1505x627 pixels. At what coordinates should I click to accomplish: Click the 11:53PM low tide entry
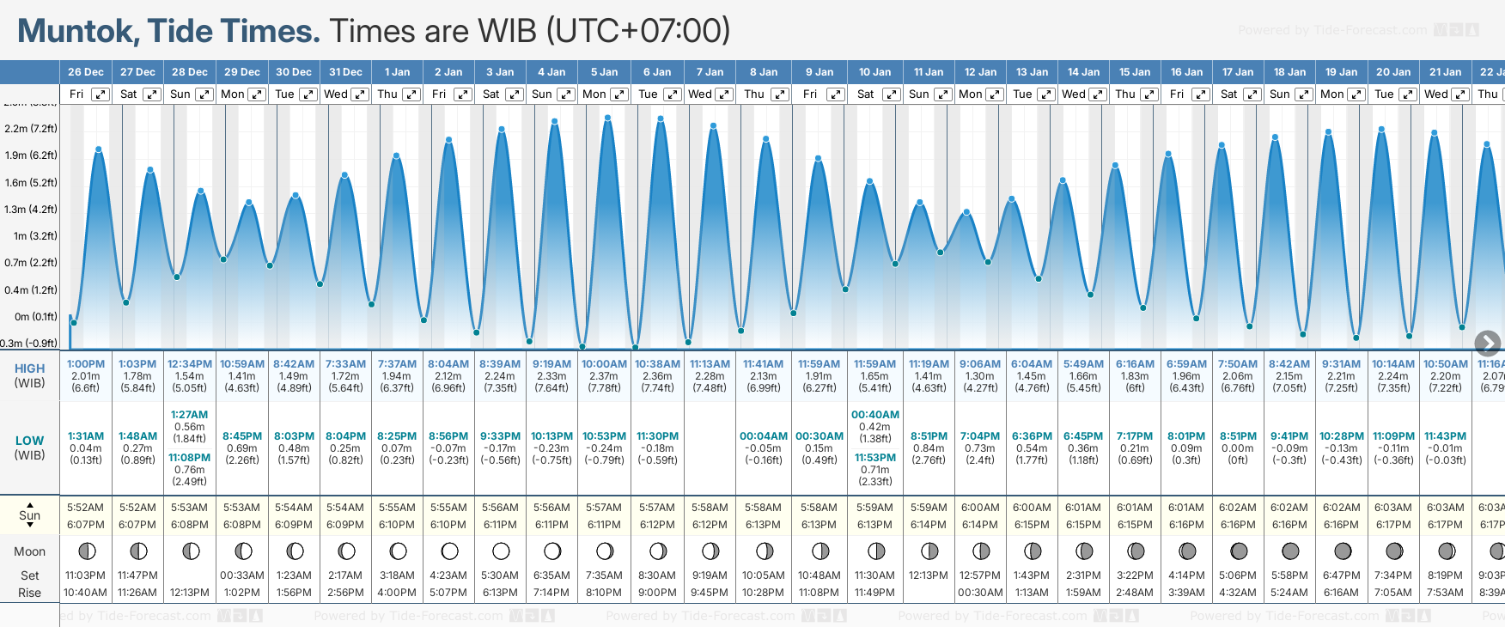[x=875, y=458]
